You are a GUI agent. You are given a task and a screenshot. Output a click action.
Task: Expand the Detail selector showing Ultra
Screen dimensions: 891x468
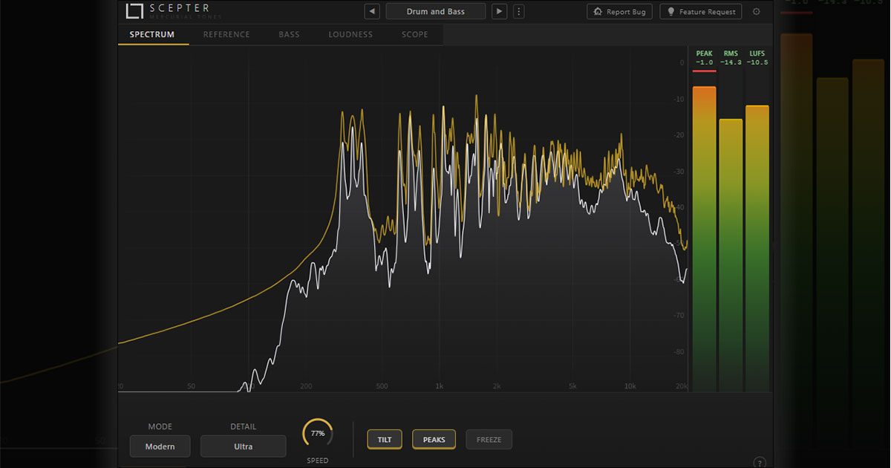click(x=243, y=446)
